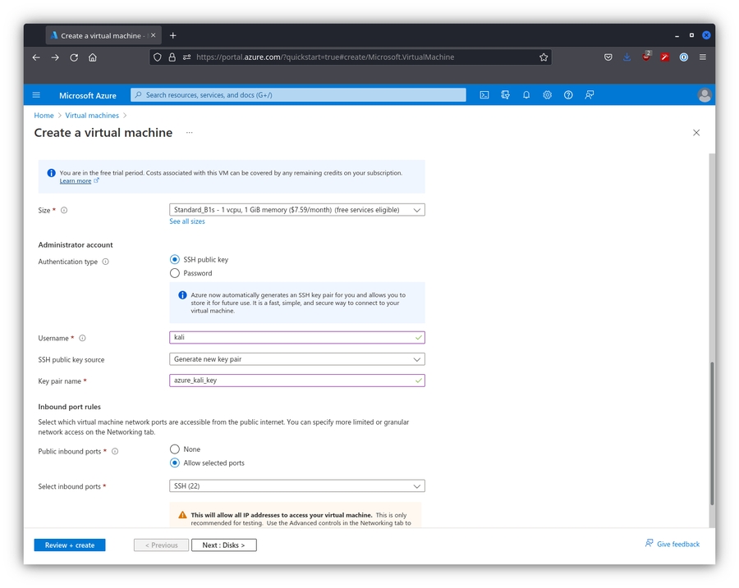Click the account avatar icon
739x588 pixels.
(x=704, y=95)
